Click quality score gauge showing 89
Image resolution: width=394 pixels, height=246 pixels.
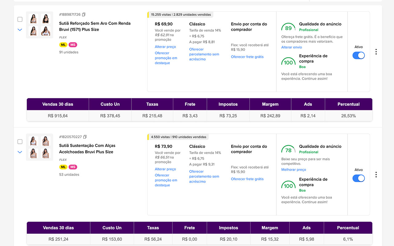coord(288,28)
